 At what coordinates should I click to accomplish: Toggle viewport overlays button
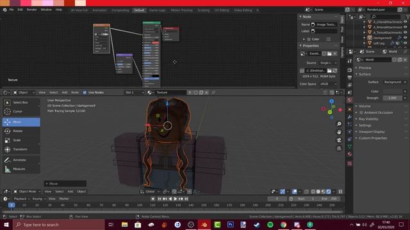click(x=295, y=192)
